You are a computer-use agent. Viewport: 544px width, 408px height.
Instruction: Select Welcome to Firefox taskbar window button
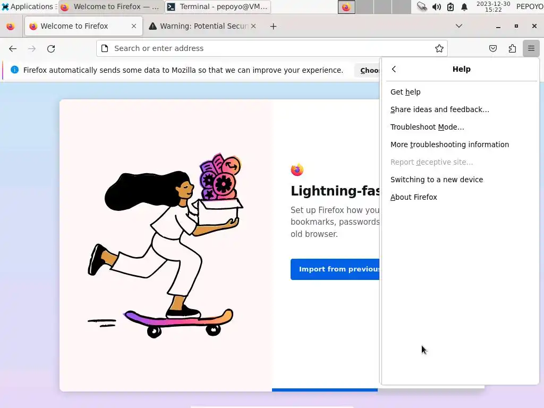[111, 6]
